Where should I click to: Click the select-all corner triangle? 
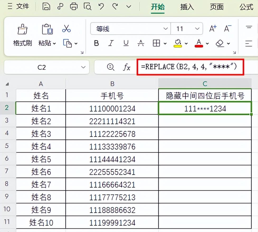7,84
